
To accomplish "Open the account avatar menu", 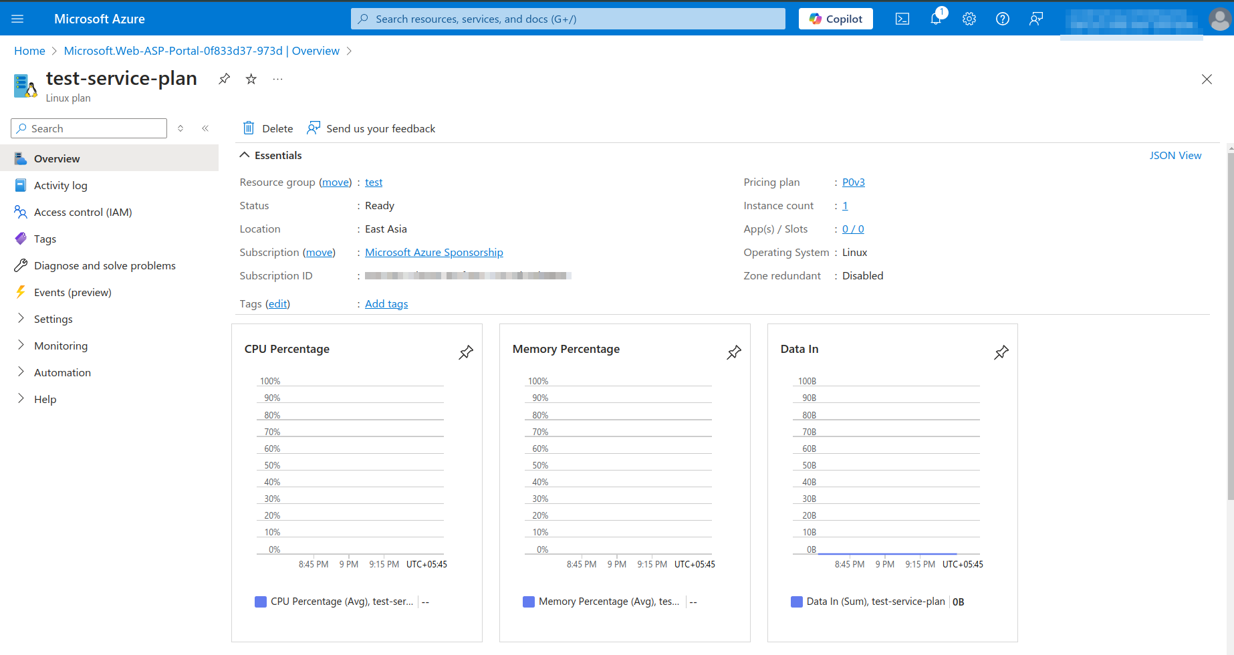I will (1219, 19).
